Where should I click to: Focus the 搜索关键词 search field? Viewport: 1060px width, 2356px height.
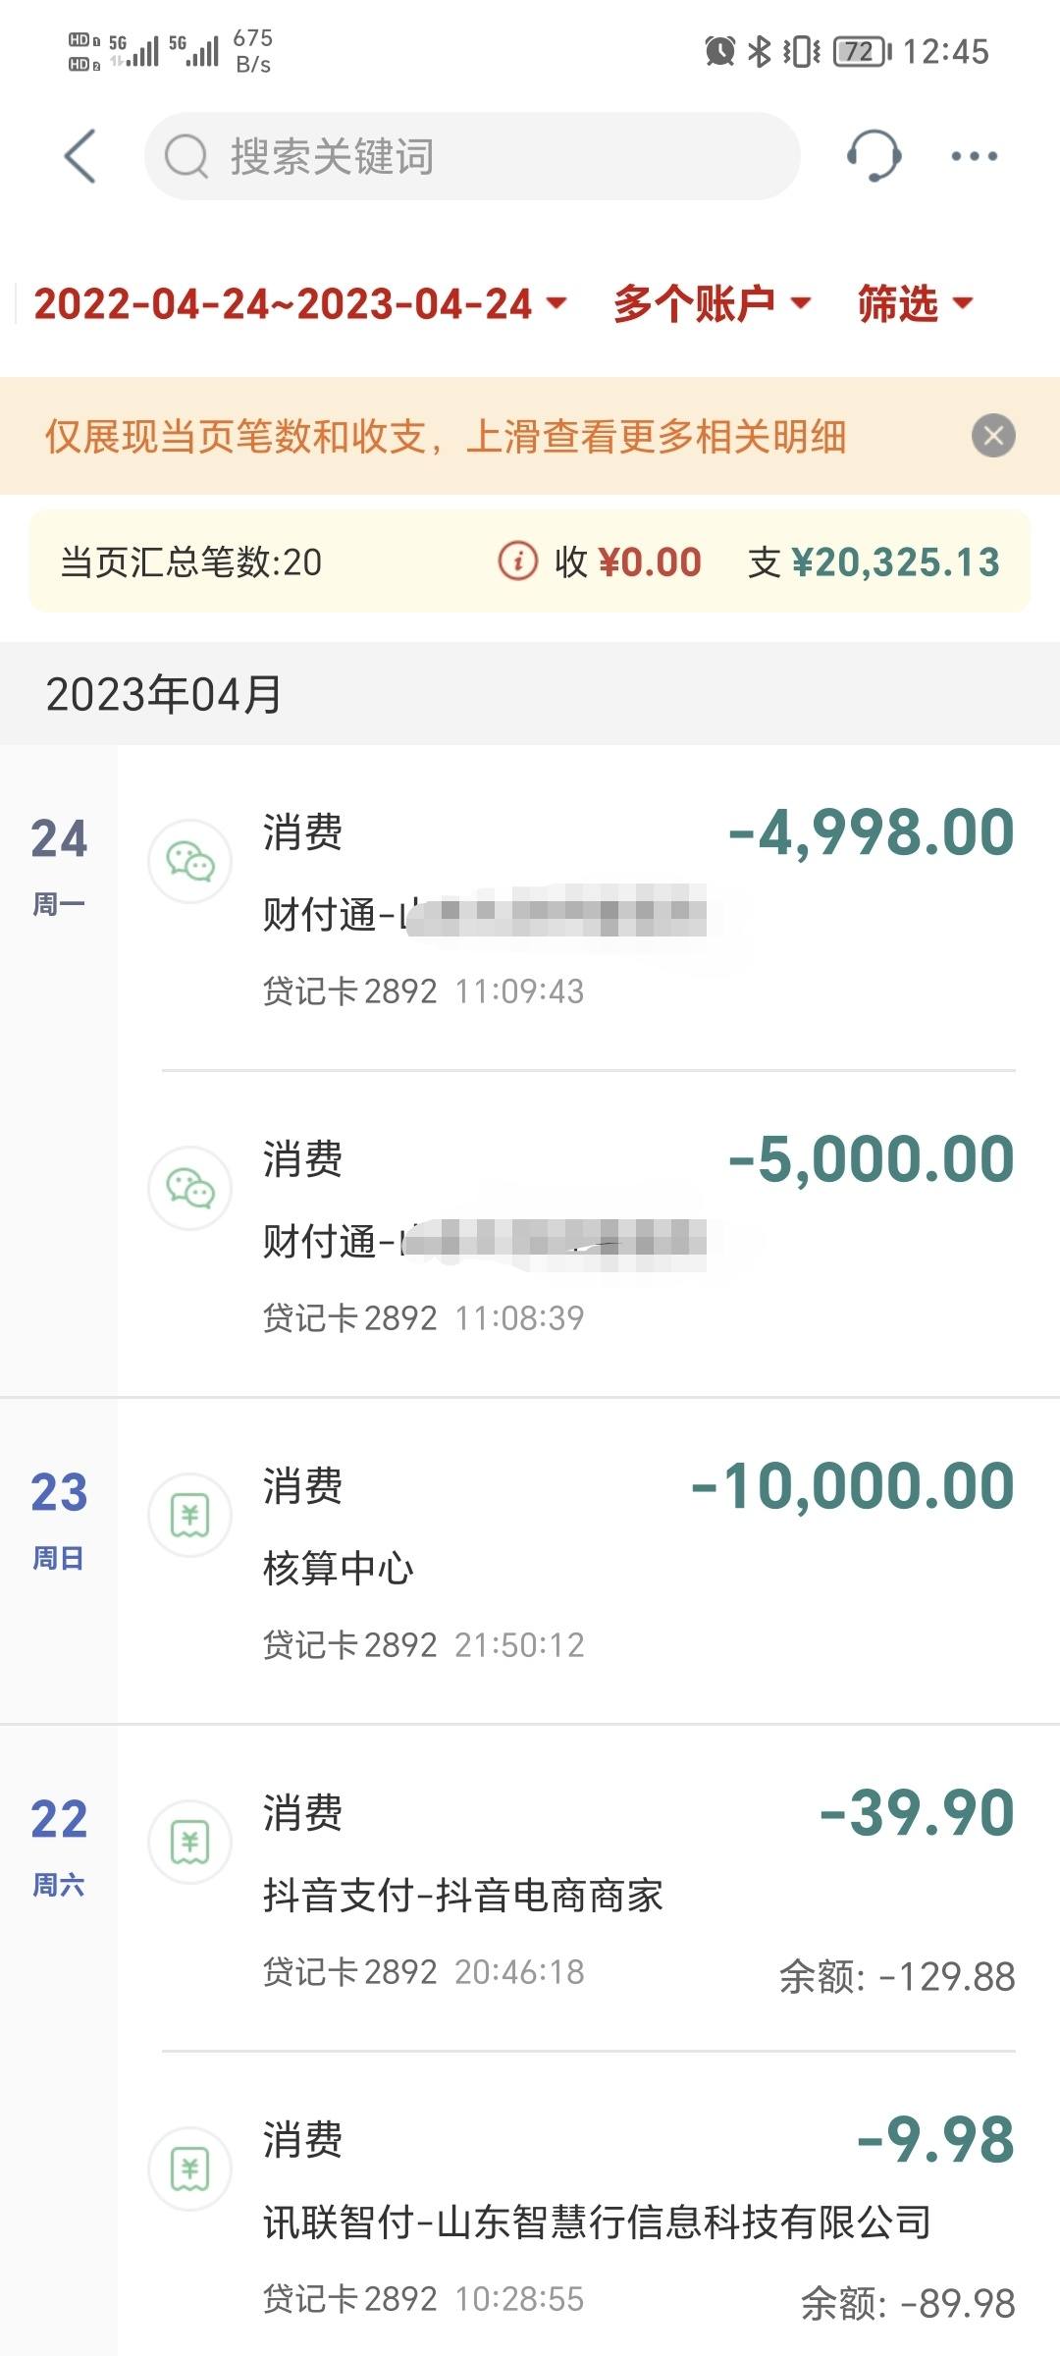tap(472, 156)
